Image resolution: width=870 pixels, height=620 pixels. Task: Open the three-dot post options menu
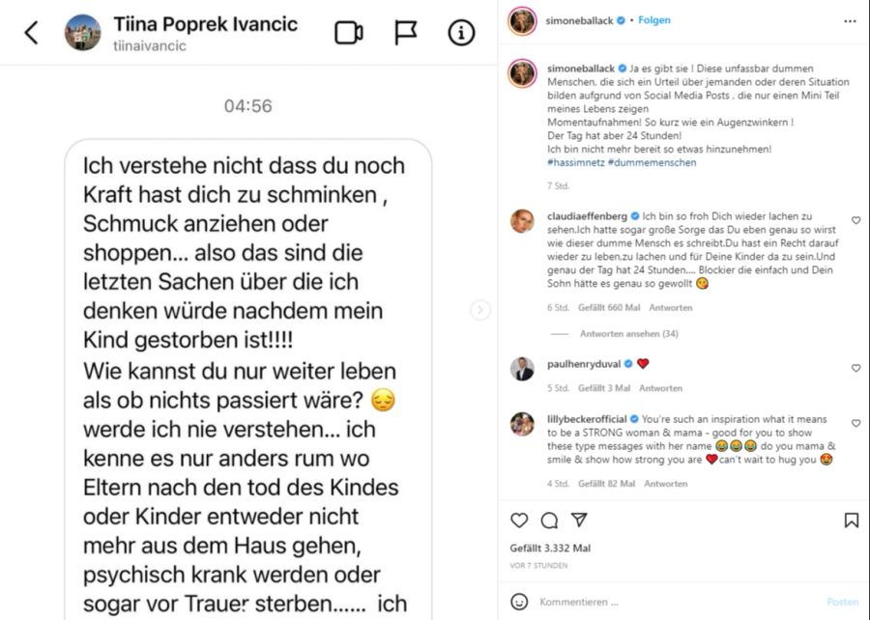point(850,21)
